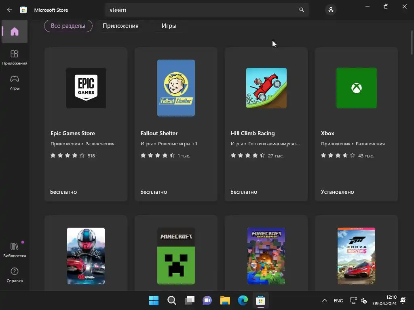Select the Все разделы filter tab
The width and height of the screenshot is (414, 310).
pyautogui.click(x=68, y=26)
